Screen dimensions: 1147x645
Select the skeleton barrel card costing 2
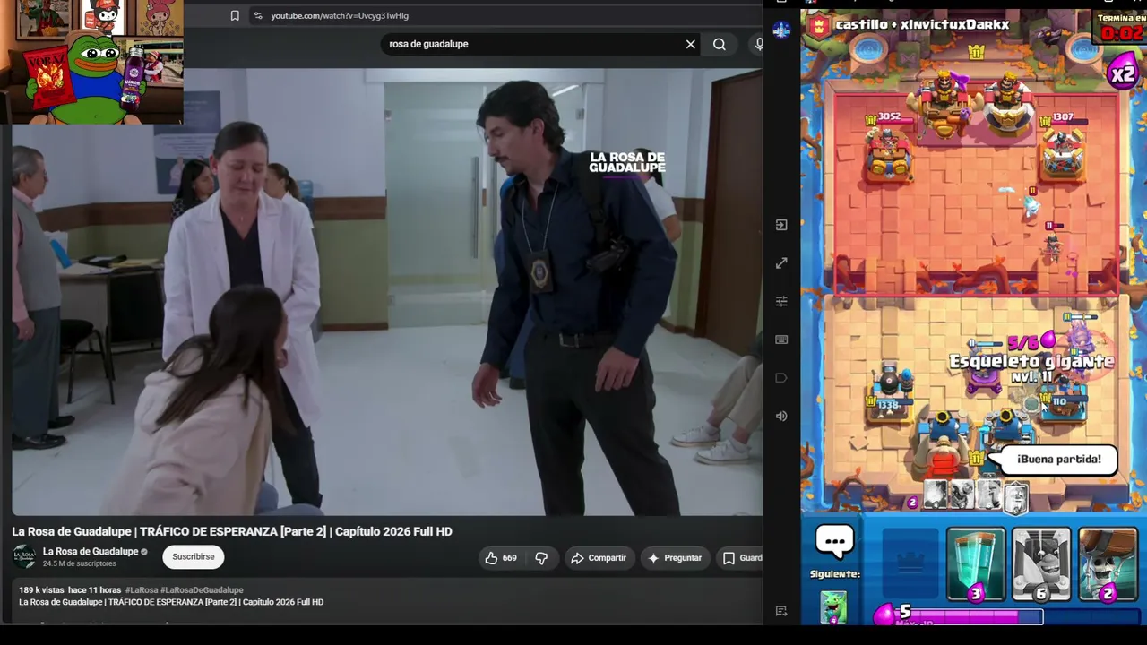pos(1108,564)
